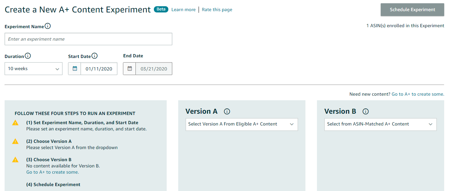Click the Version A info icon
The height and width of the screenshot is (191, 457).
(227, 111)
